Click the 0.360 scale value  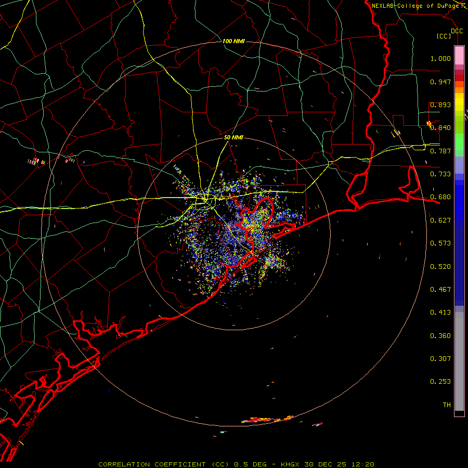coord(440,336)
